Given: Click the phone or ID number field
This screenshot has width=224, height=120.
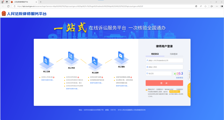Looking at the screenshot, I should point(164,60).
